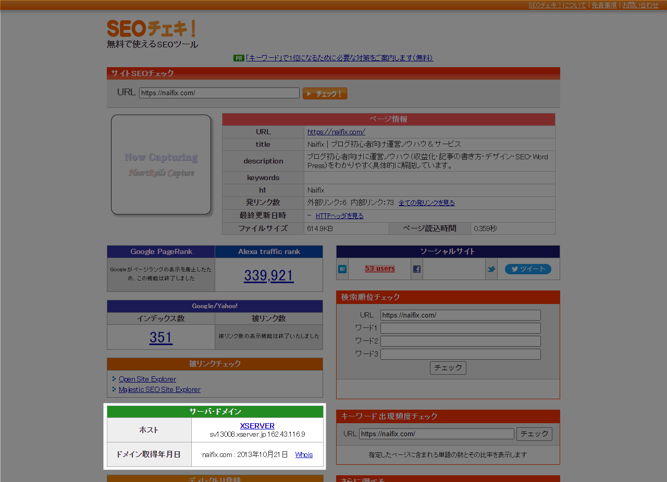Open the SEOチェキ!について link
Image resolution: width=667 pixels, height=482 pixels.
click(x=557, y=5)
